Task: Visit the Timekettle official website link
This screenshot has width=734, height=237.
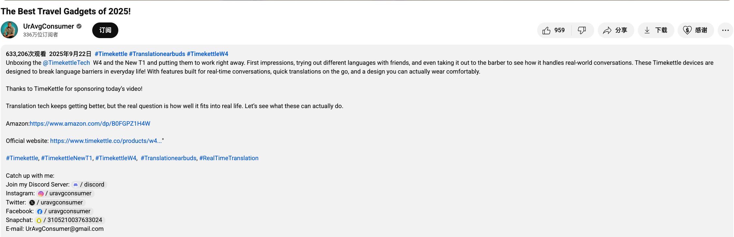Action: [106, 141]
